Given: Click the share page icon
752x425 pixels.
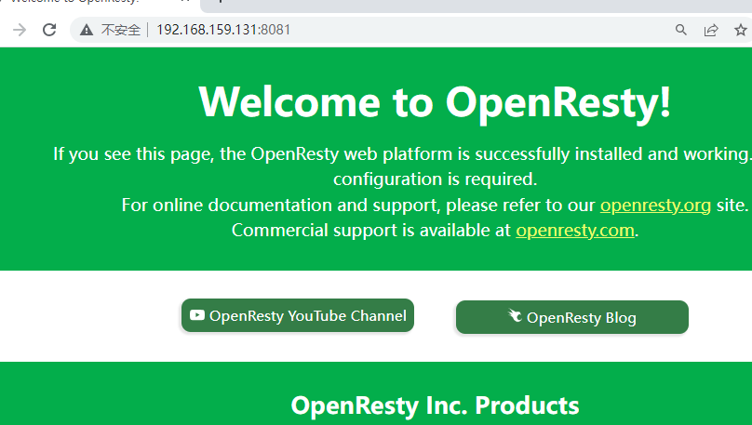Looking at the screenshot, I should pos(711,30).
